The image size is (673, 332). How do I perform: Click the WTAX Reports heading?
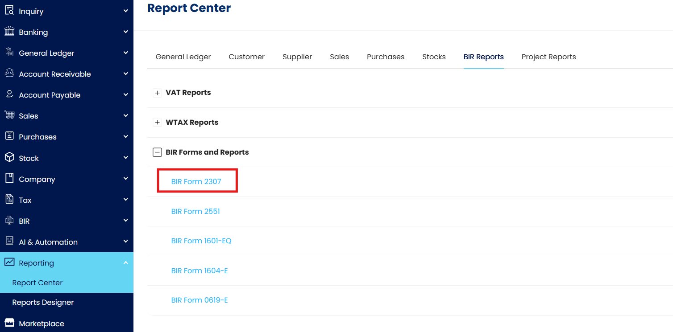192,123
